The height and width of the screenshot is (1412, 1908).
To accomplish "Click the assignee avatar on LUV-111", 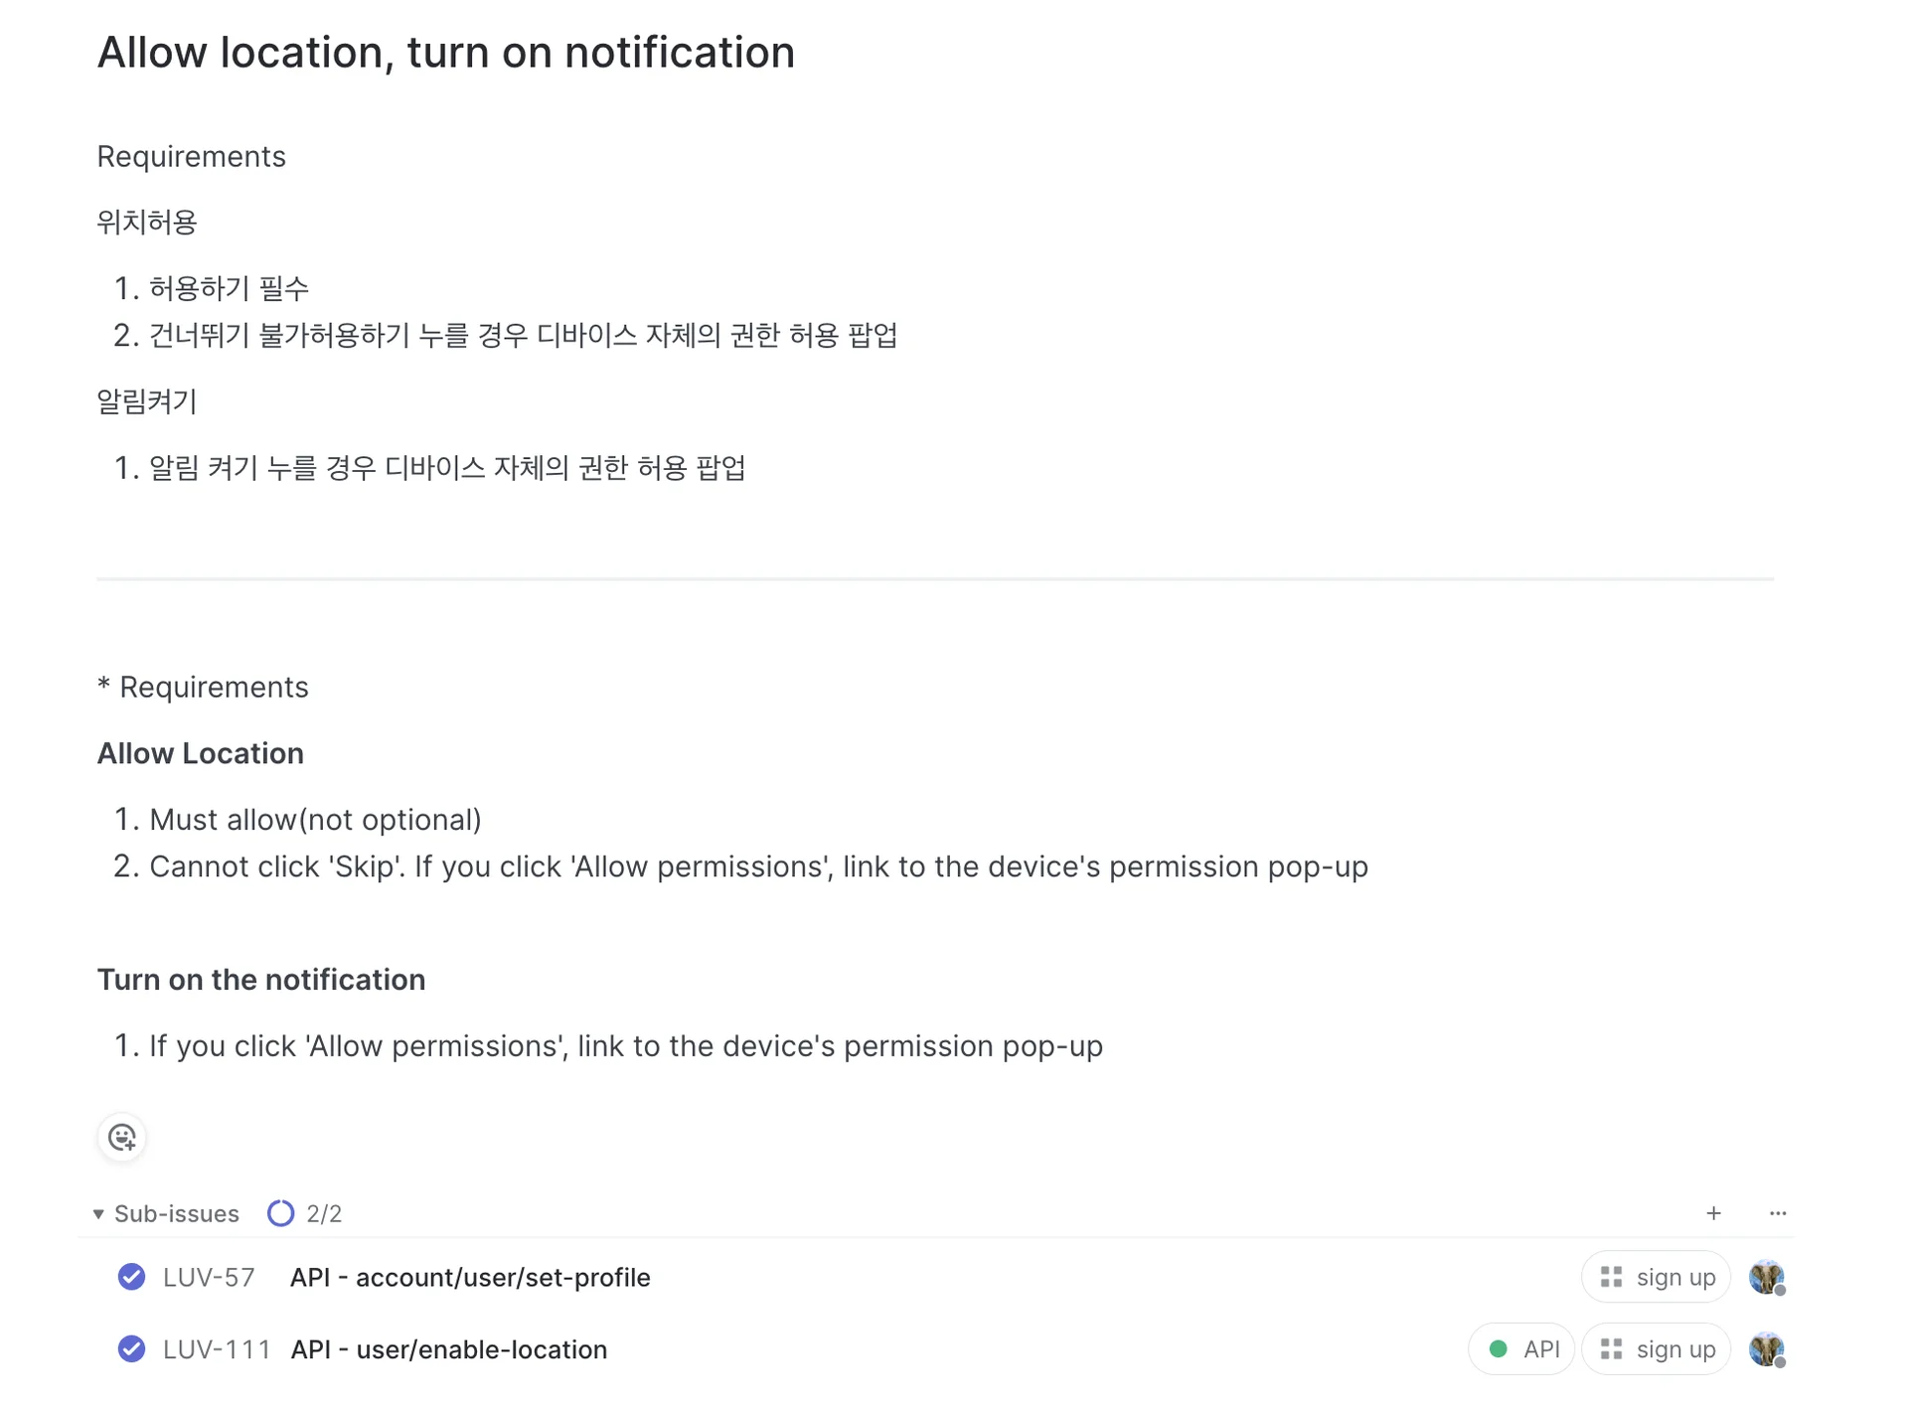I will pos(1766,1349).
